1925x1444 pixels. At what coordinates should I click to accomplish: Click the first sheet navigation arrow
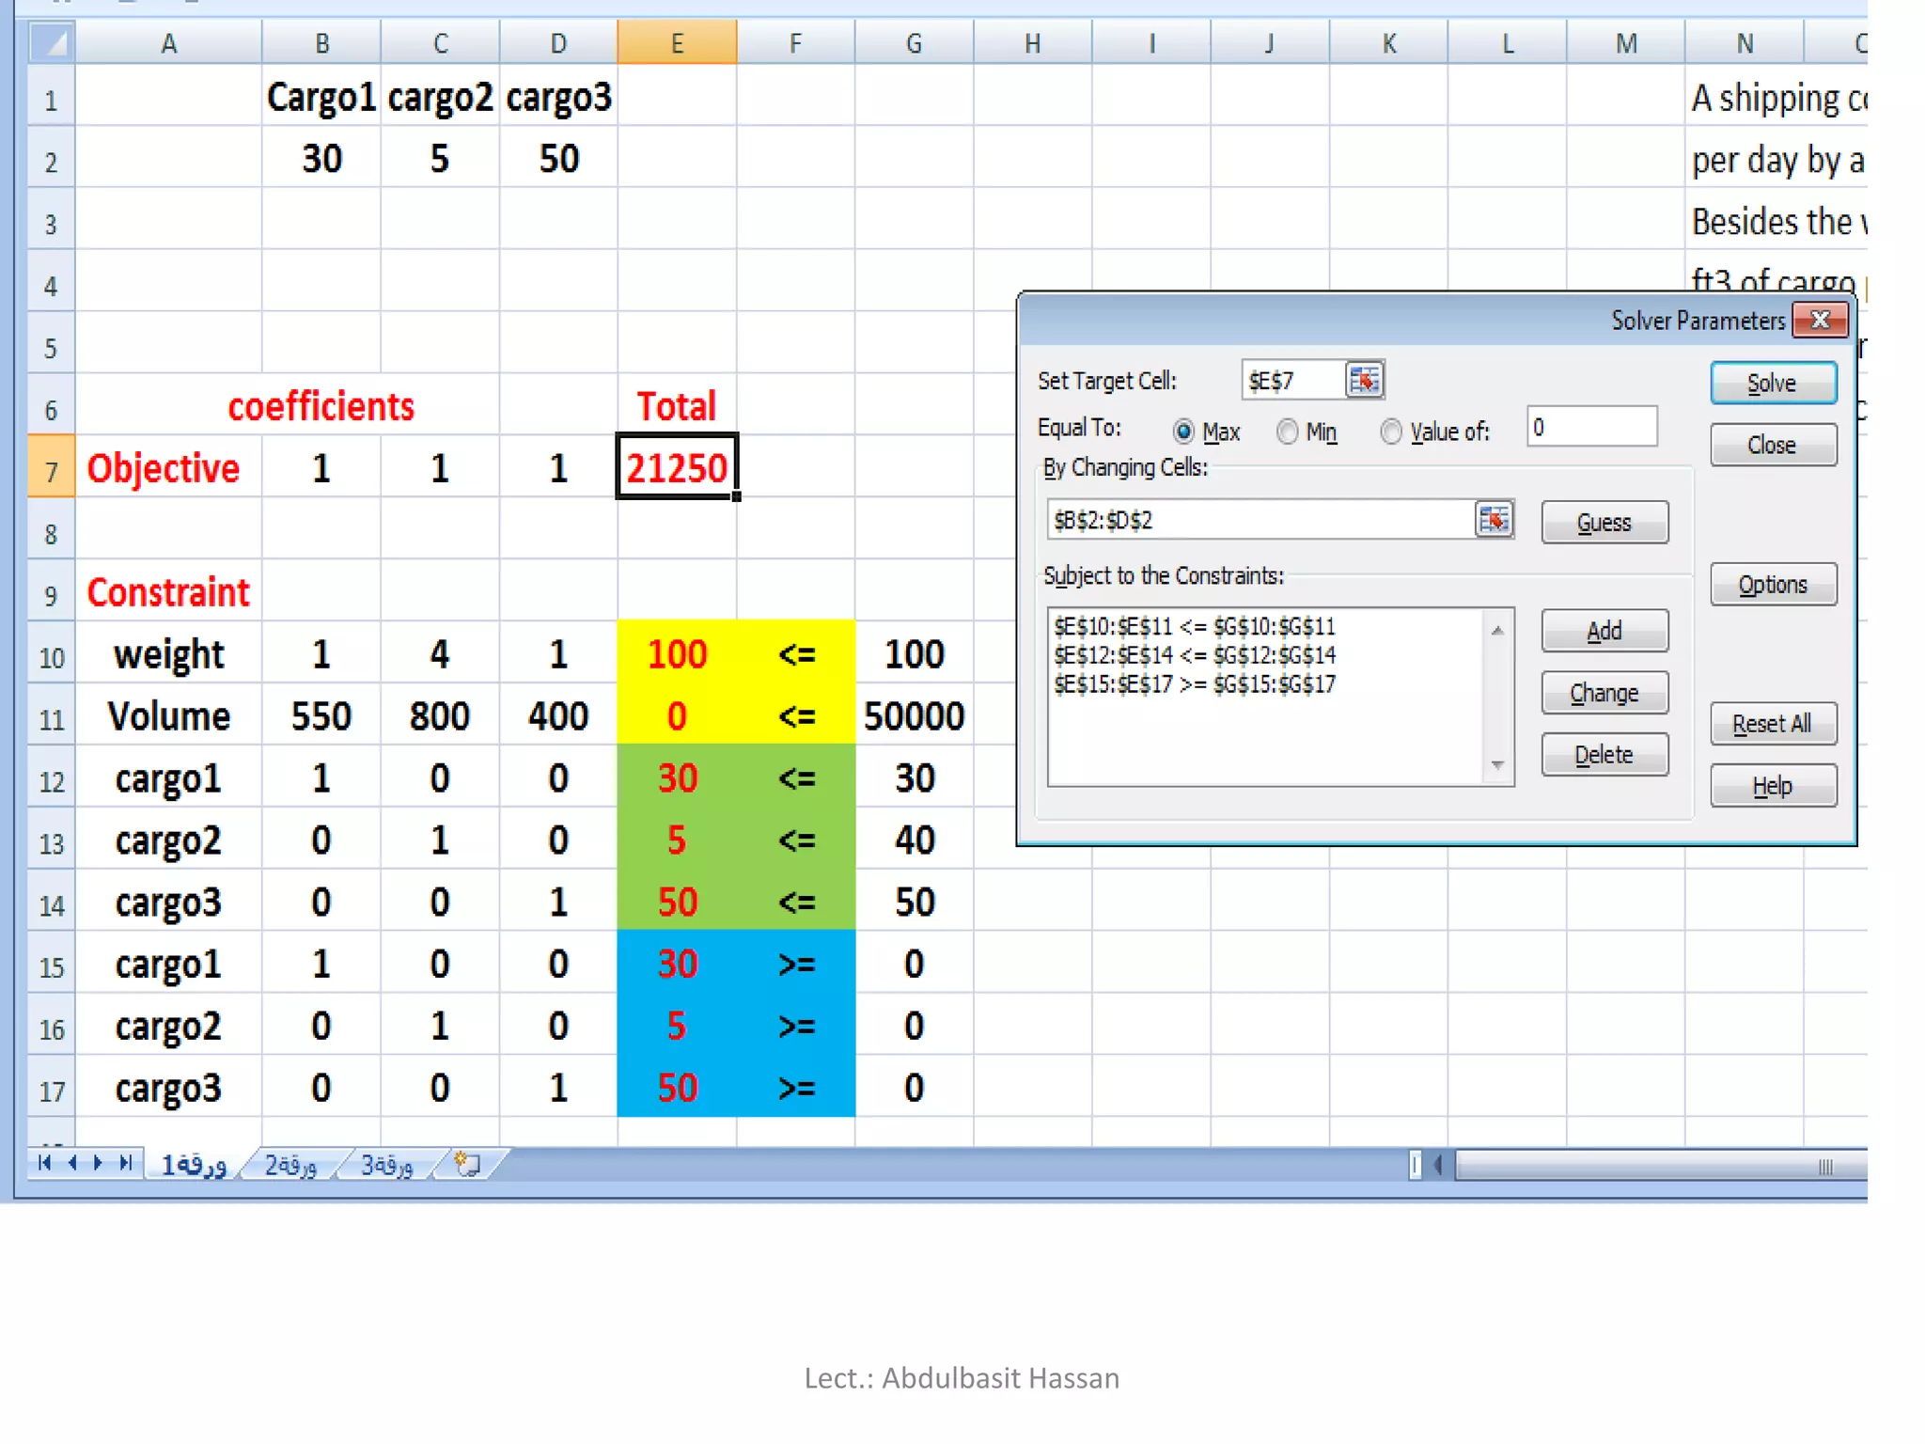point(44,1163)
